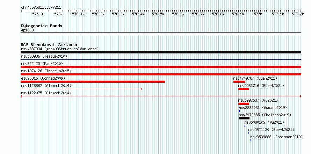This screenshot has width=311, height=154.
Task: Open nsv6080109 (Wu2021) label
Action: point(265,123)
